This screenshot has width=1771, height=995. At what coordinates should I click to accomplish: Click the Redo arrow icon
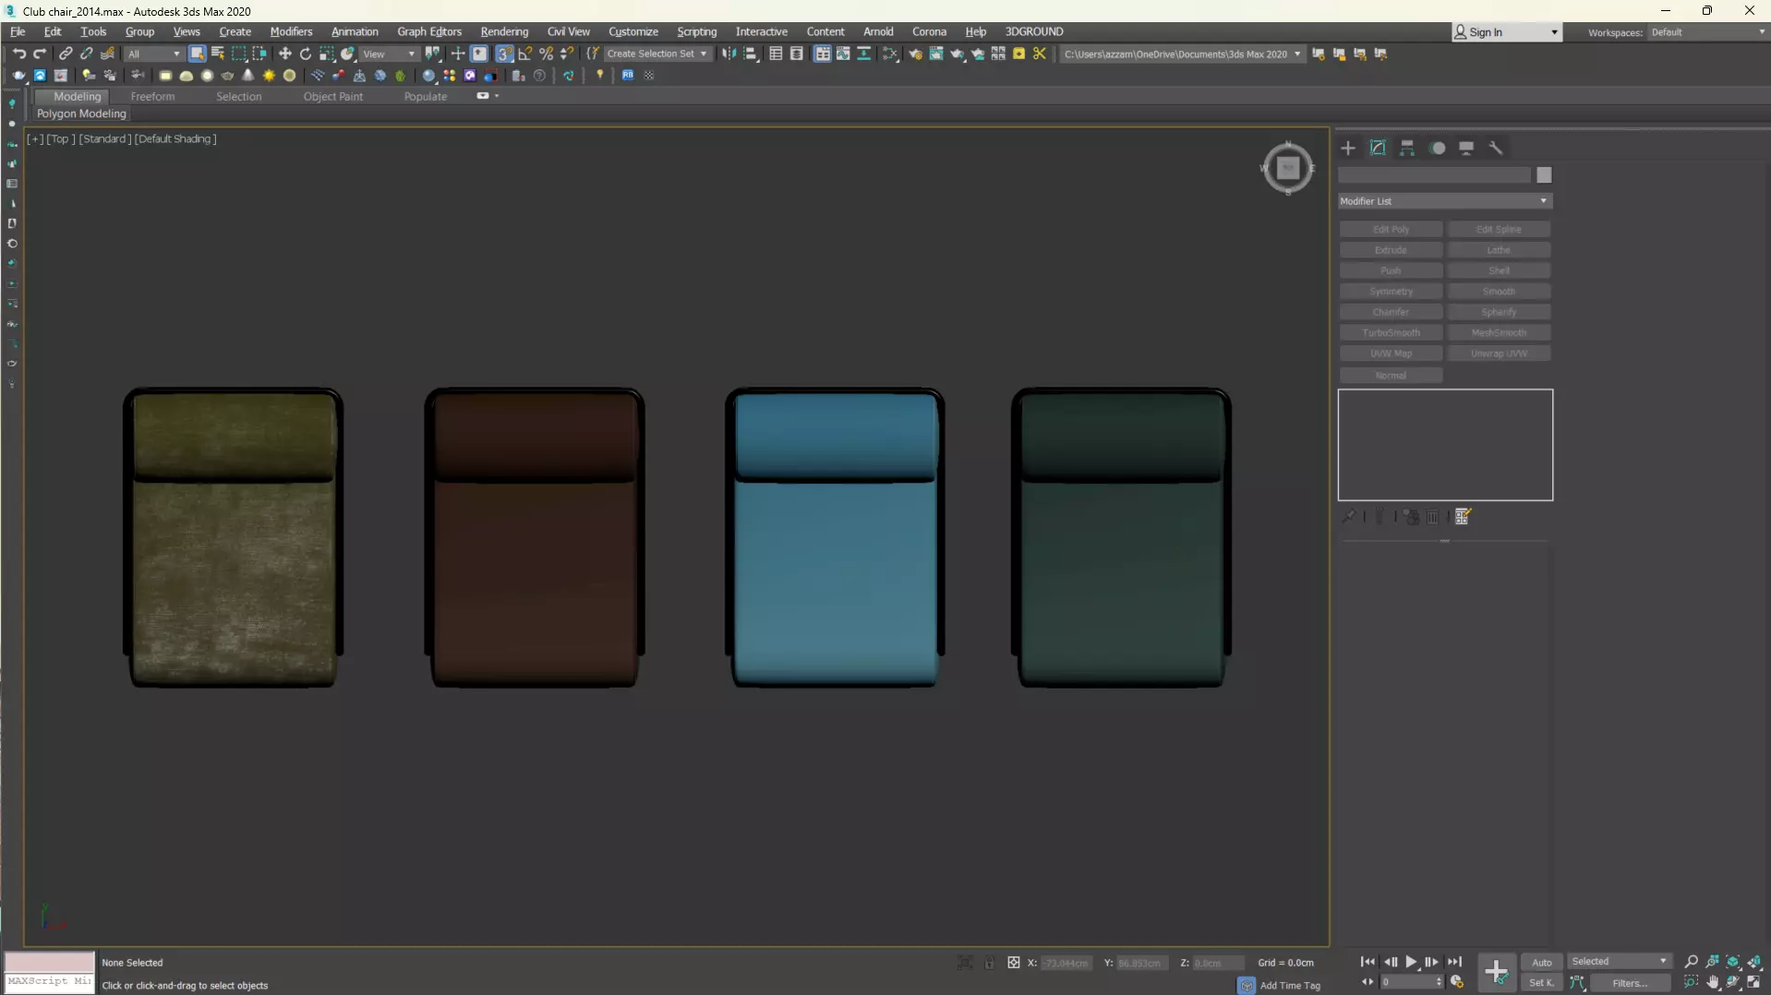(x=40, y=54)
